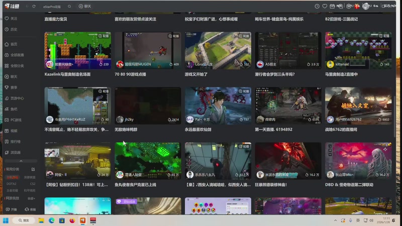Open the 鱼丸使者丧尸克星已上线 stream thumbnail
The width and height of the screenshot is (402, 226).
tap(148, 161)
